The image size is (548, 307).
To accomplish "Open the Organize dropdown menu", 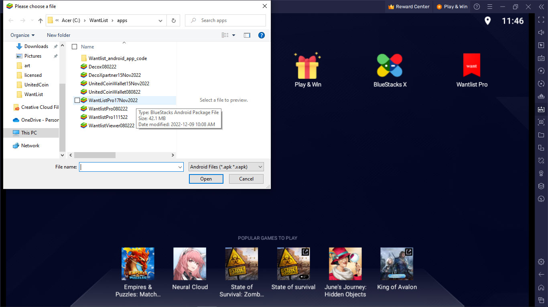I will (22, 35).
